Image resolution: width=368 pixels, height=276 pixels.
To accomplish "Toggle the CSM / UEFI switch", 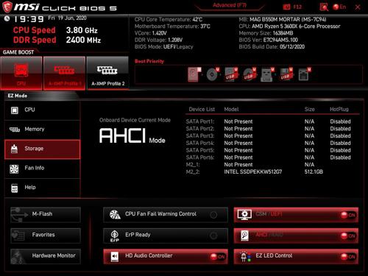I will (348, 215).
